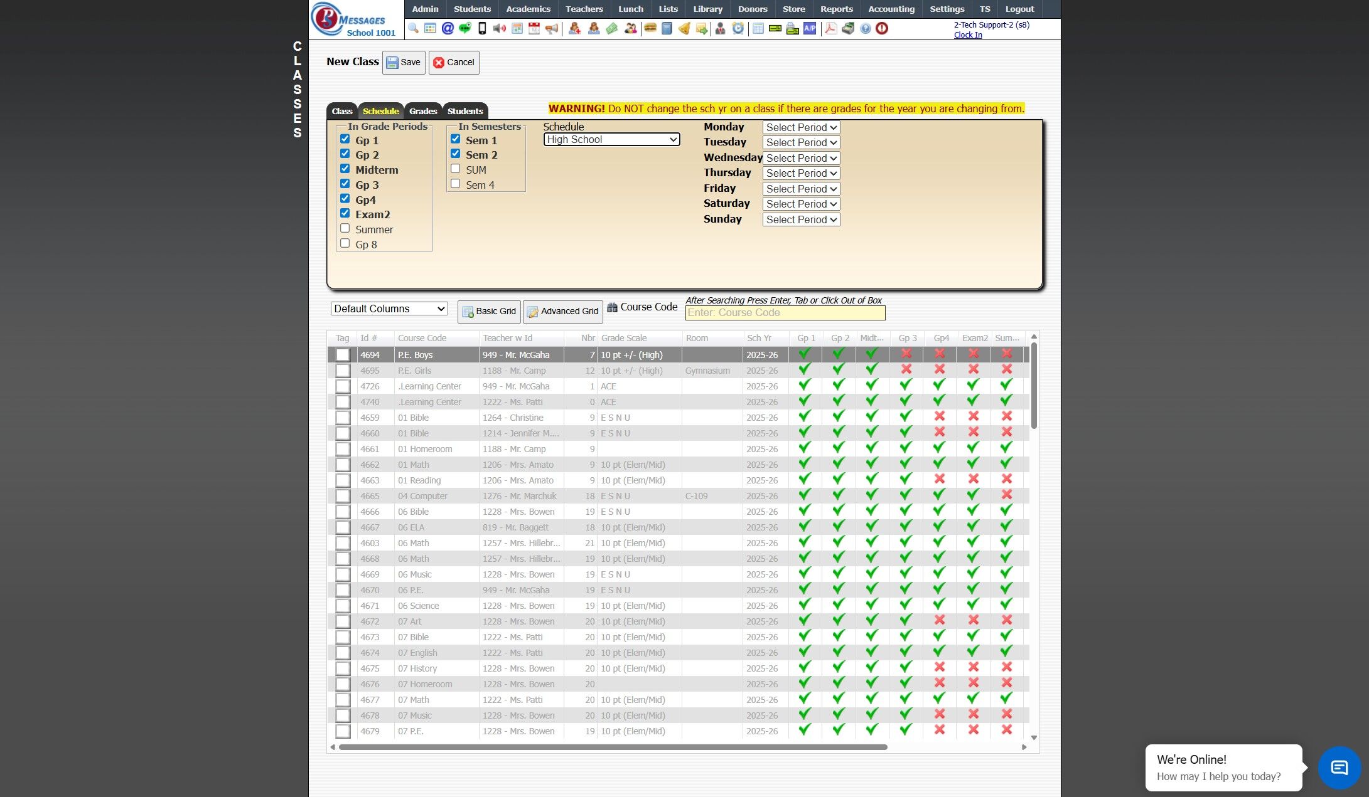This screenshot has width=1369, height=797.
Task: Click the blue help question icon
Action: pyautogui.click(x=866, y=28)
